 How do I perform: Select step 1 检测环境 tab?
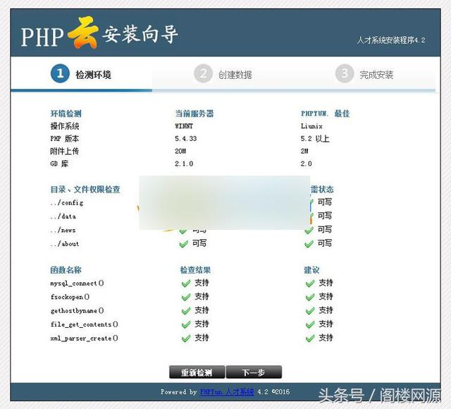tap(81, 73)
